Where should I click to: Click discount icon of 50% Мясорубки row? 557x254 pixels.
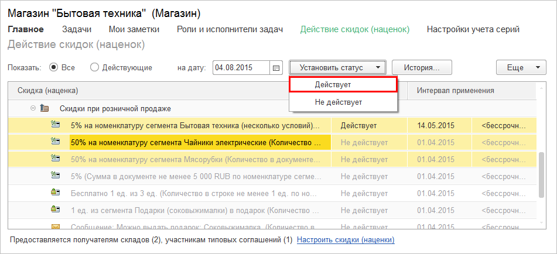56,158
